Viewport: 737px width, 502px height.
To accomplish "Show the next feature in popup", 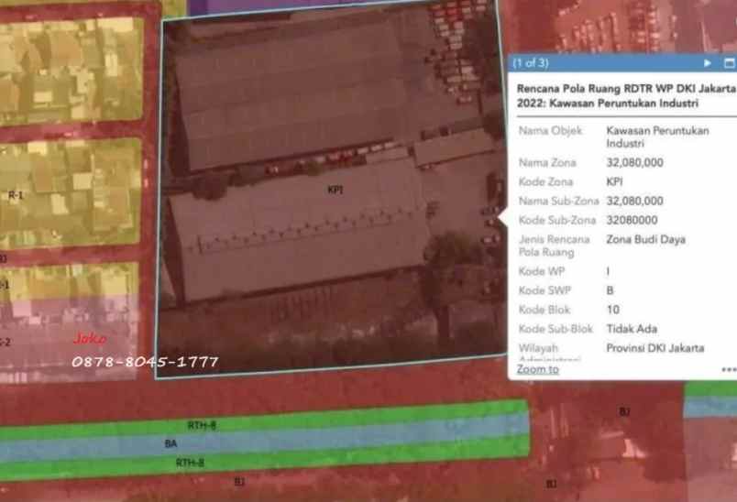I will pos(707,63).
